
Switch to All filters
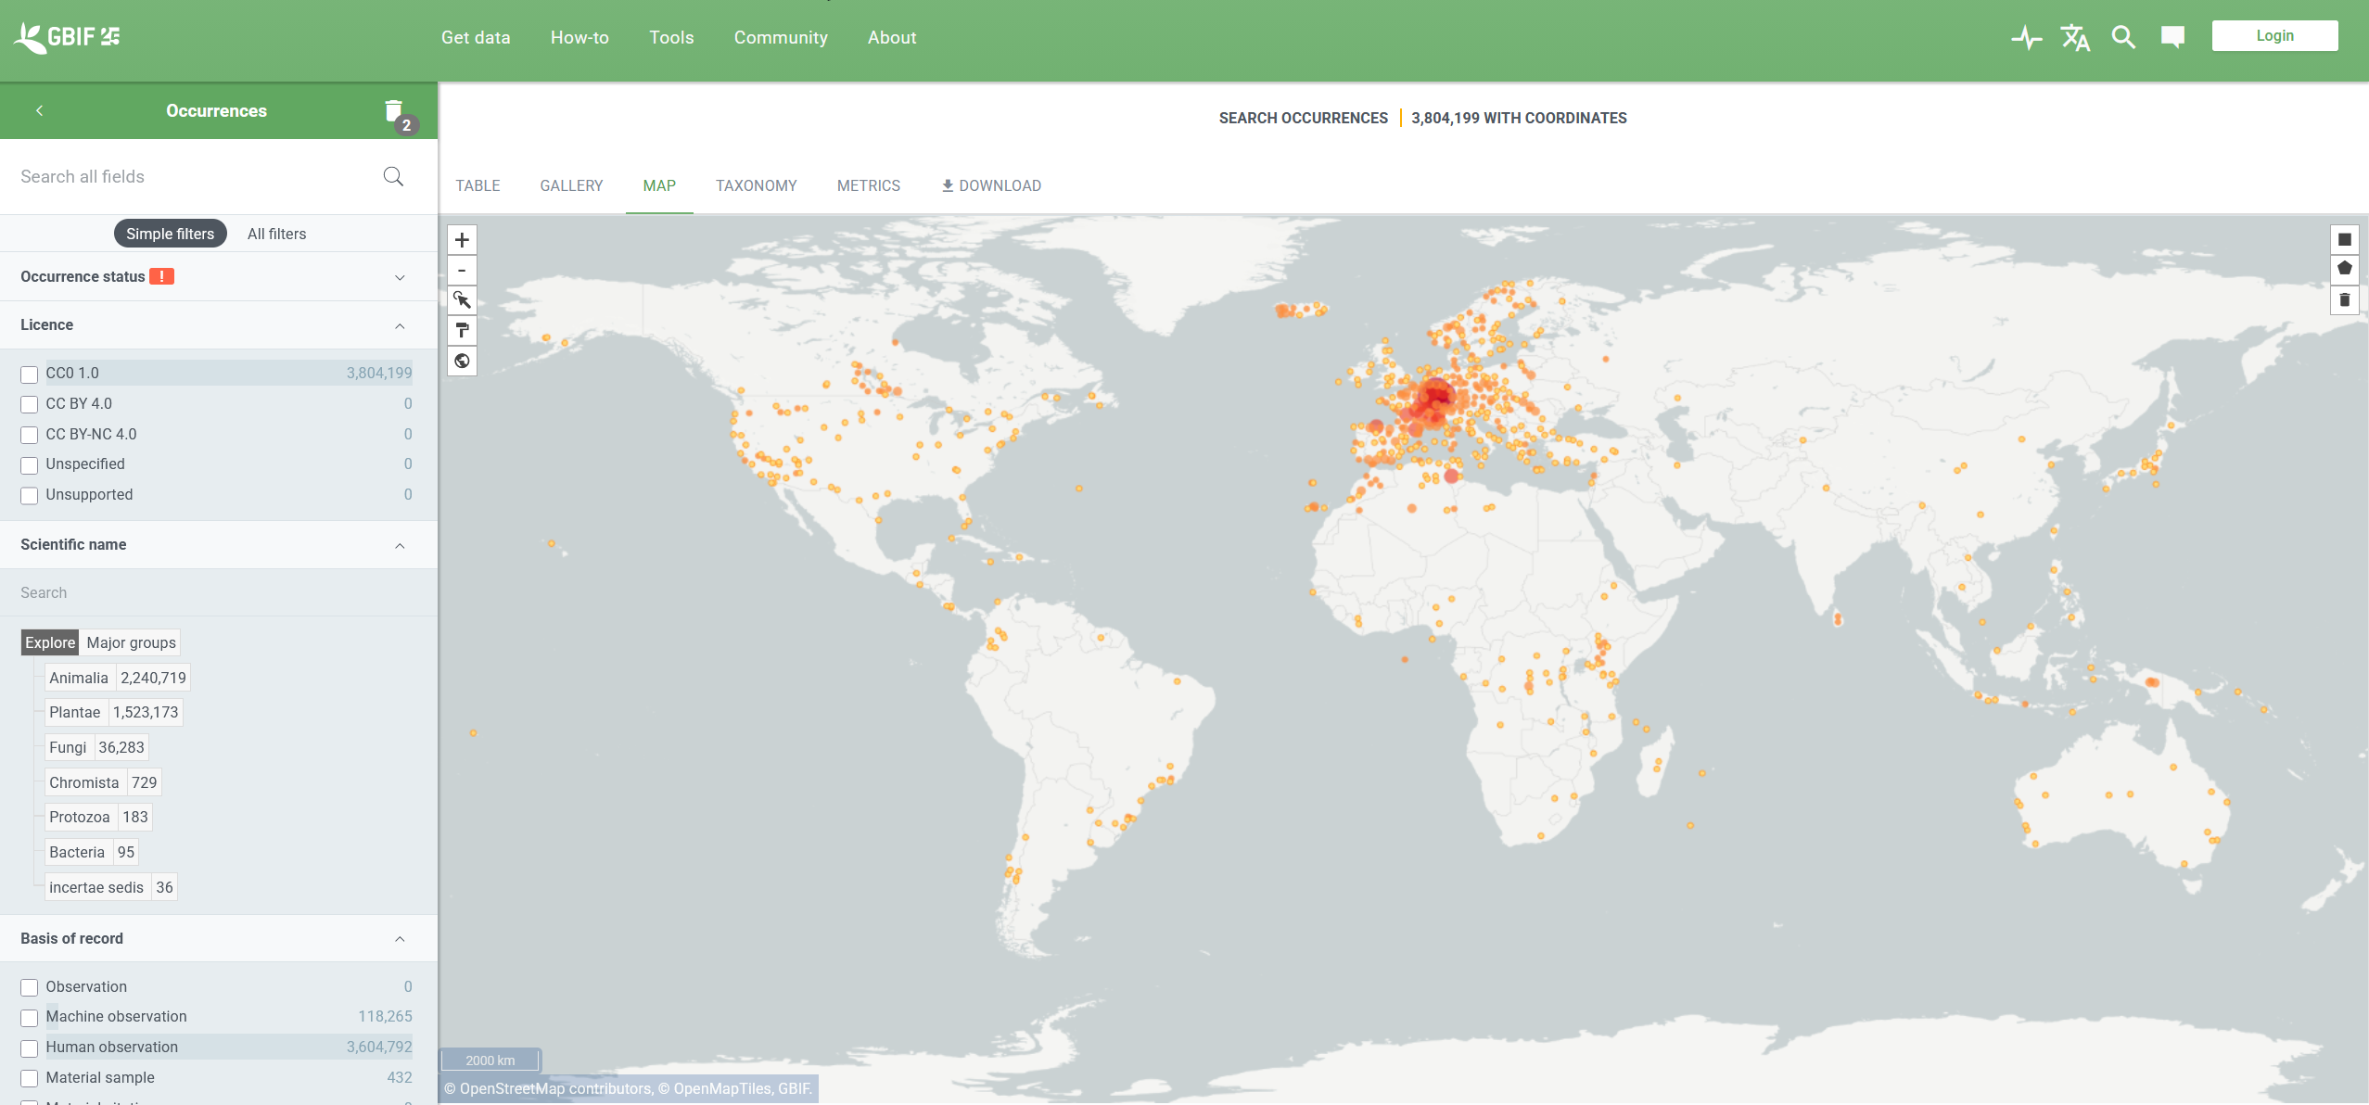click(x=276, y=234)
